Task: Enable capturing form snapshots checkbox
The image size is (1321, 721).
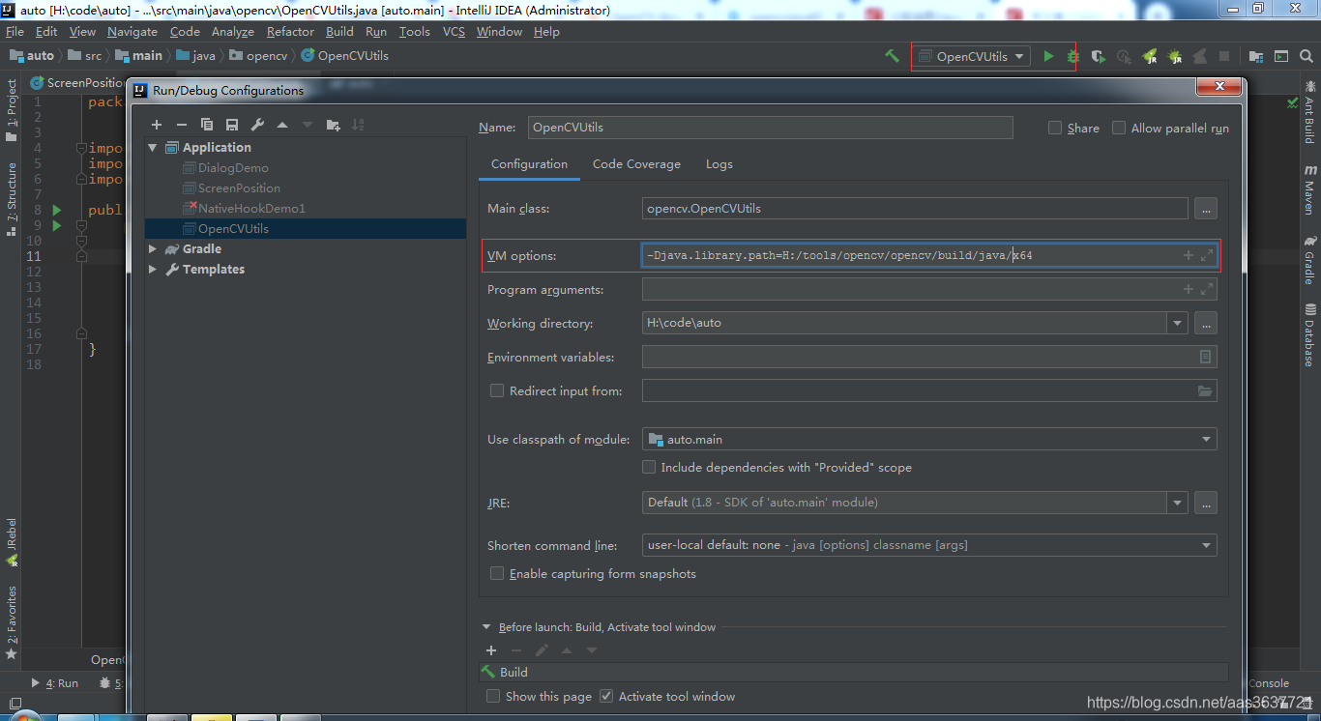Action: [x=497, y=573]
